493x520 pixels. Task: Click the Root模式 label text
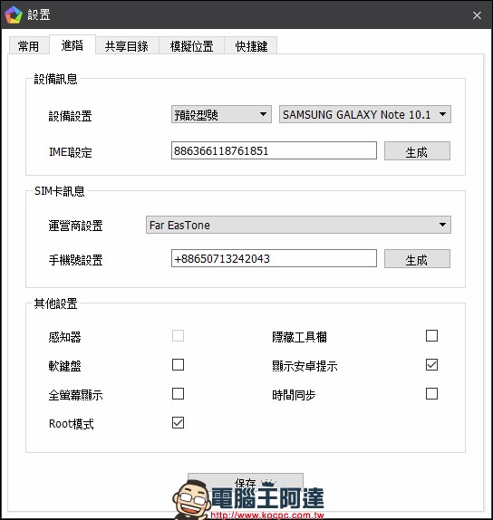pos(72,424)
